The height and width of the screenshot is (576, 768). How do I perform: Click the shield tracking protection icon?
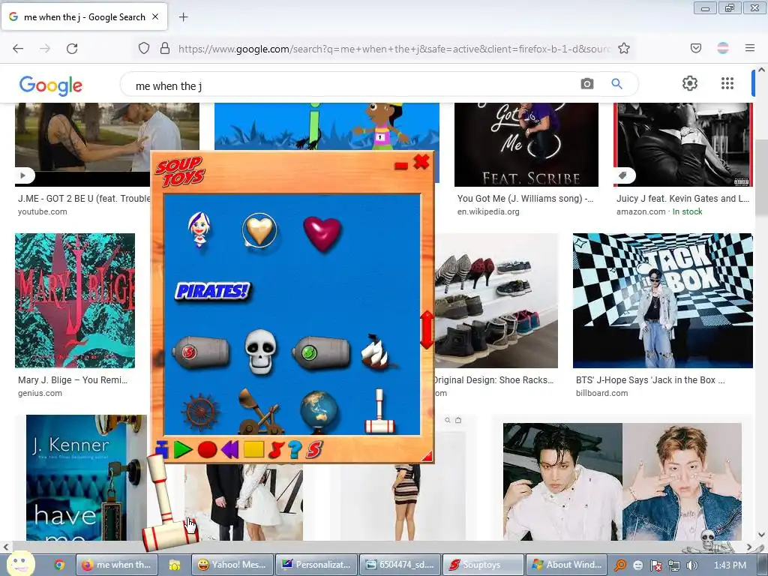coord(143,48)
